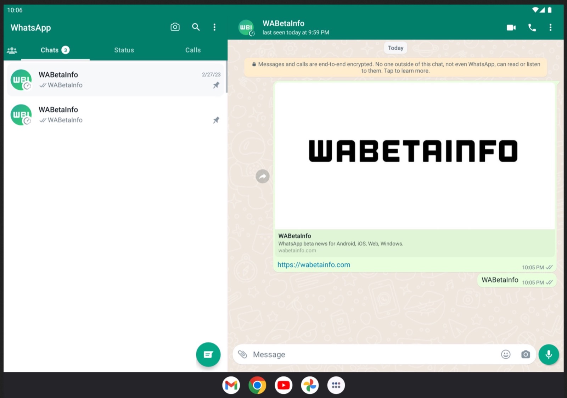This screenshot has height=398, width=567.
Task: Select the WABetaInfo text message bubble
Action: point(517,280)
